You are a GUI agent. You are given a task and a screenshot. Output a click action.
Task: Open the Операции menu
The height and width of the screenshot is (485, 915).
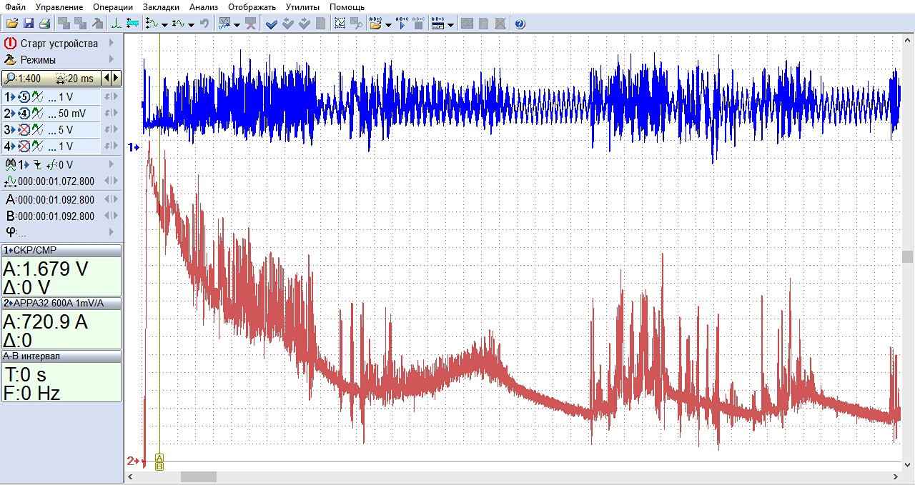click(113, 6)
